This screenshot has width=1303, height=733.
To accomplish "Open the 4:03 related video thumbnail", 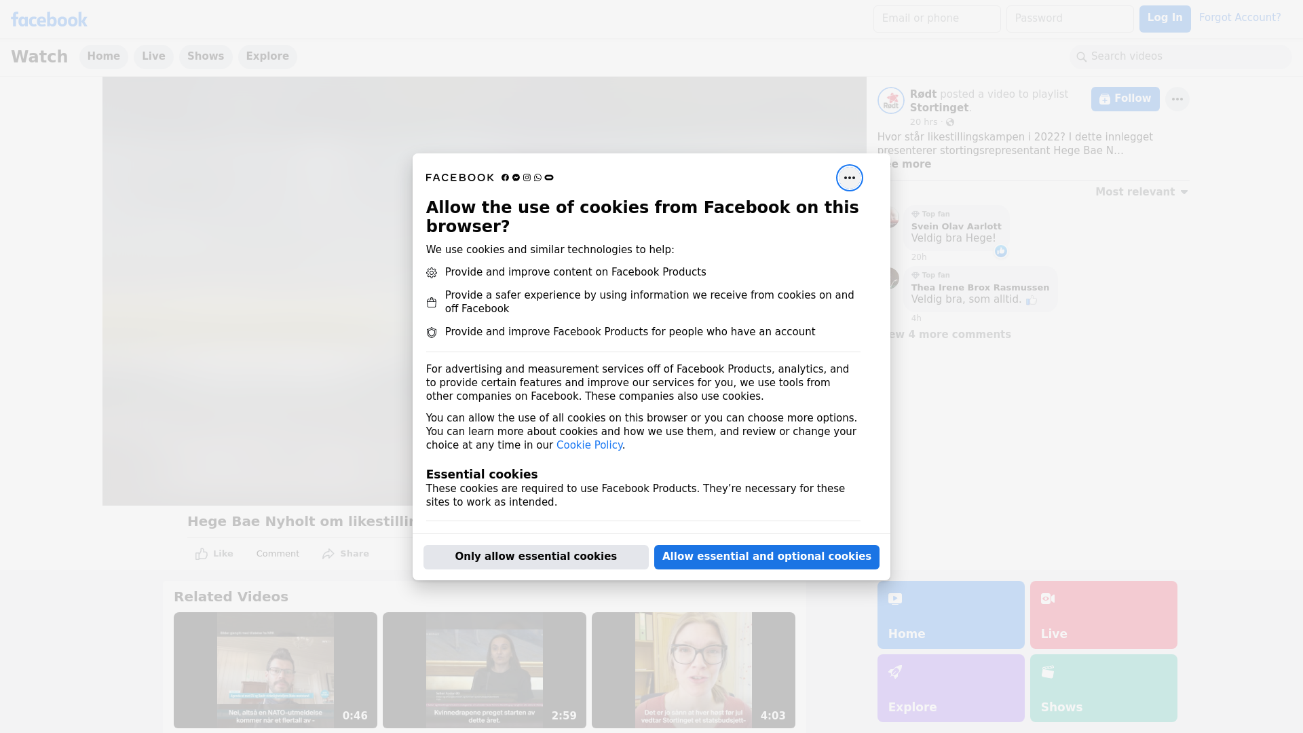I will [x=693, y=670].
